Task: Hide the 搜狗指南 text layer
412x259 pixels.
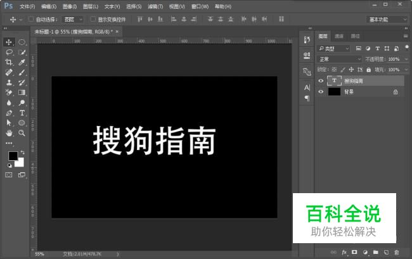Action: click(x=321, y=80)
